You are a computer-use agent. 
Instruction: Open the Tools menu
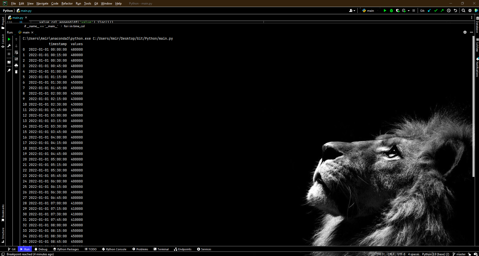coord(87,3)
